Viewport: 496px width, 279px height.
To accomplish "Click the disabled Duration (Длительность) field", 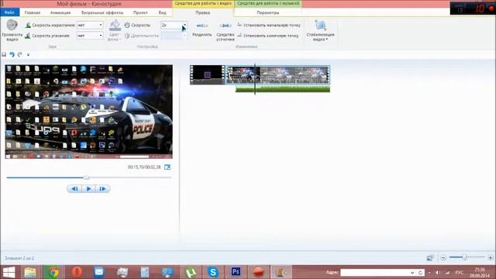I will 174,36.
